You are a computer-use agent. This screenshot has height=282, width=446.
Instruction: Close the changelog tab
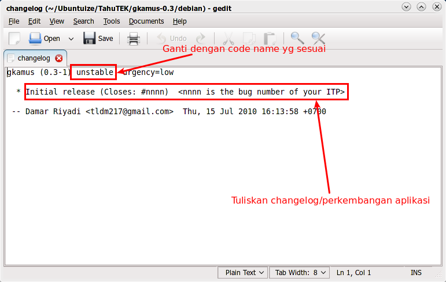(59, 58)
